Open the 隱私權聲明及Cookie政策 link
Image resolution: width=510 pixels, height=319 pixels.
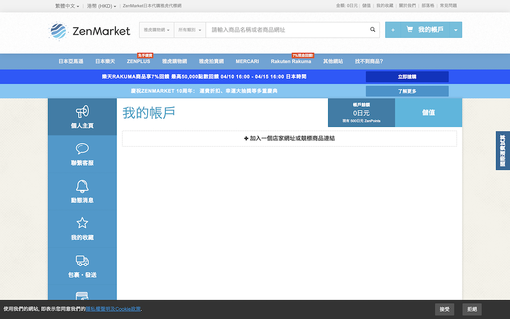[x=113, y=309]
